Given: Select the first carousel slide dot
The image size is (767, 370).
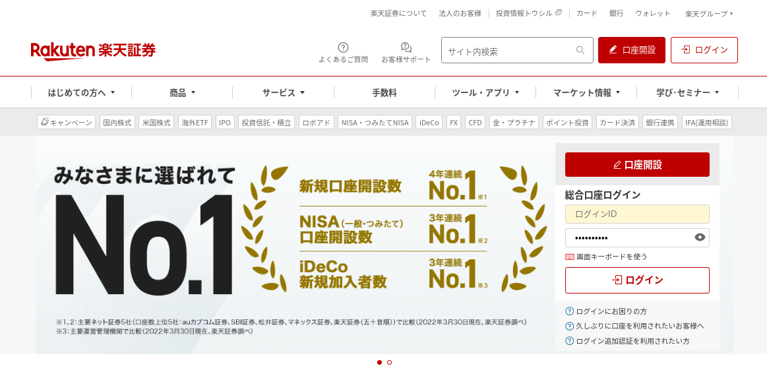Looking at the screenshot, I should (x=379, y=363).
